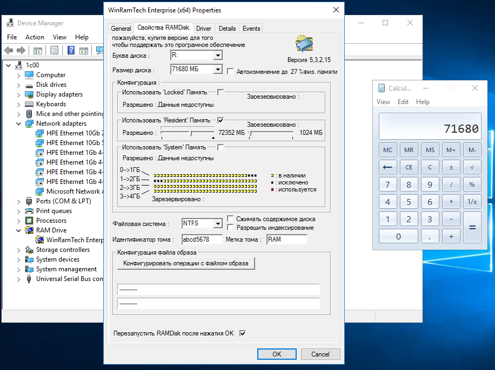This screenshot has height=370, width=495.
Task: Open the NTFS file system dropdown
Action: coord(218,223)
